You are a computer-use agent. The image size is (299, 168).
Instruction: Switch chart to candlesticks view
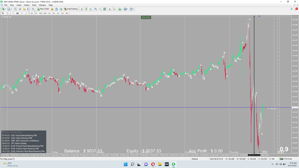click(x=87, y=9)
